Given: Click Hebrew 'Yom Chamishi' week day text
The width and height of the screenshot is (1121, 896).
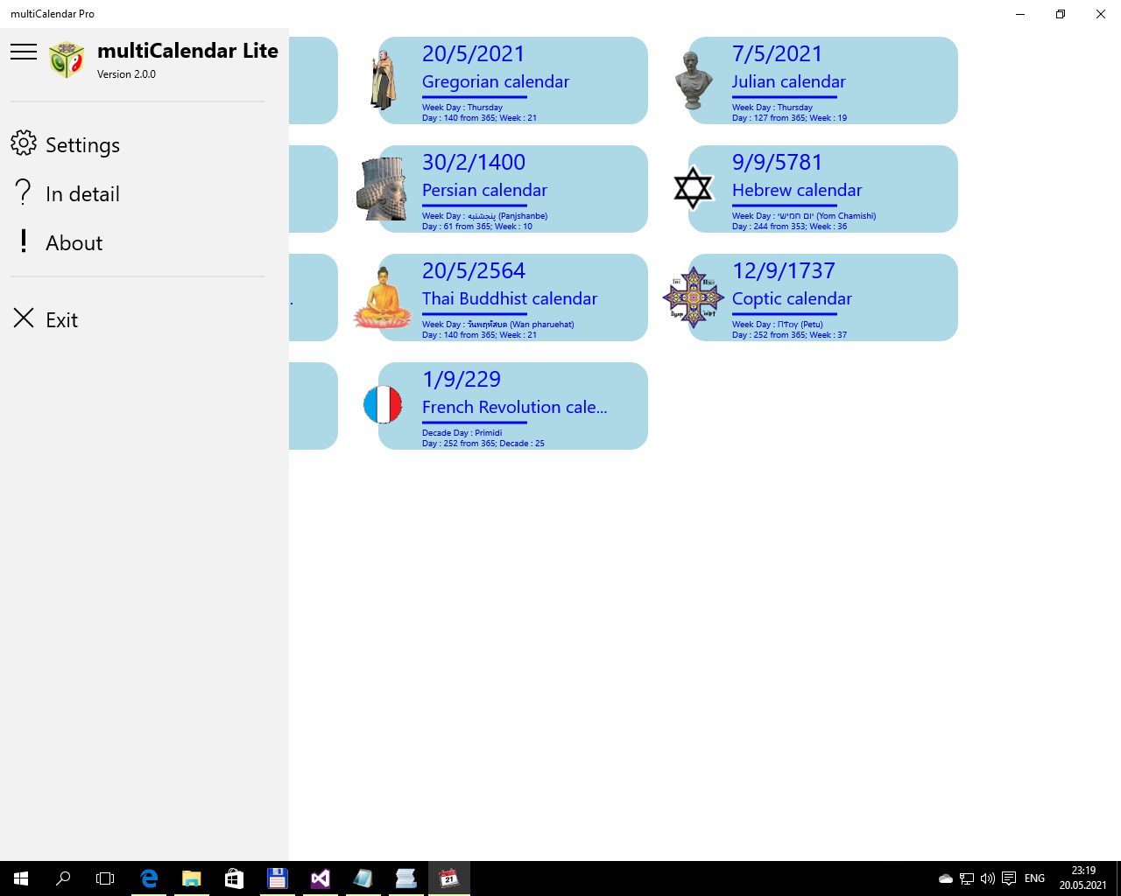Looking at the screenshot, I should coord(804,216).
